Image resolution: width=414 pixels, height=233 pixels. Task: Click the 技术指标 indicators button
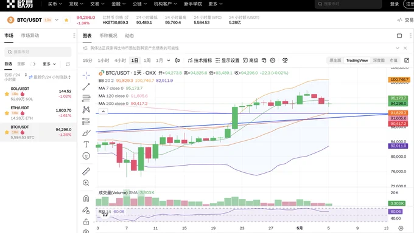(200, 60)
